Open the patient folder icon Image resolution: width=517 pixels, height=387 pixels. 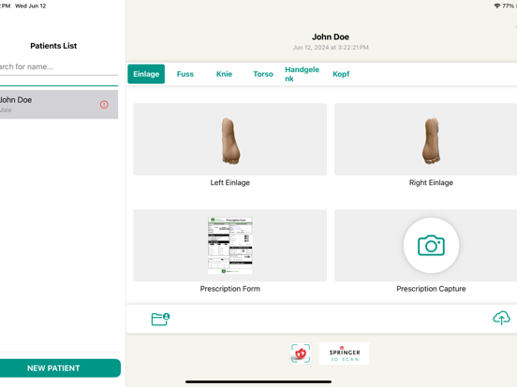point(160,319)
